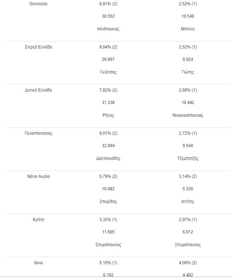Viewport: 233px width, 278px height.
Task: Click the name Σπυρίδης
Action: [108, 202]
